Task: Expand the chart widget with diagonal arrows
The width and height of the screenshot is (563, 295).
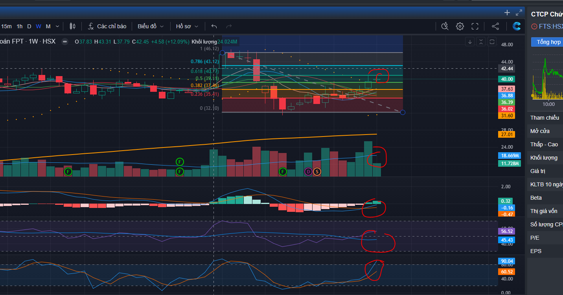Action: point(519,13)
